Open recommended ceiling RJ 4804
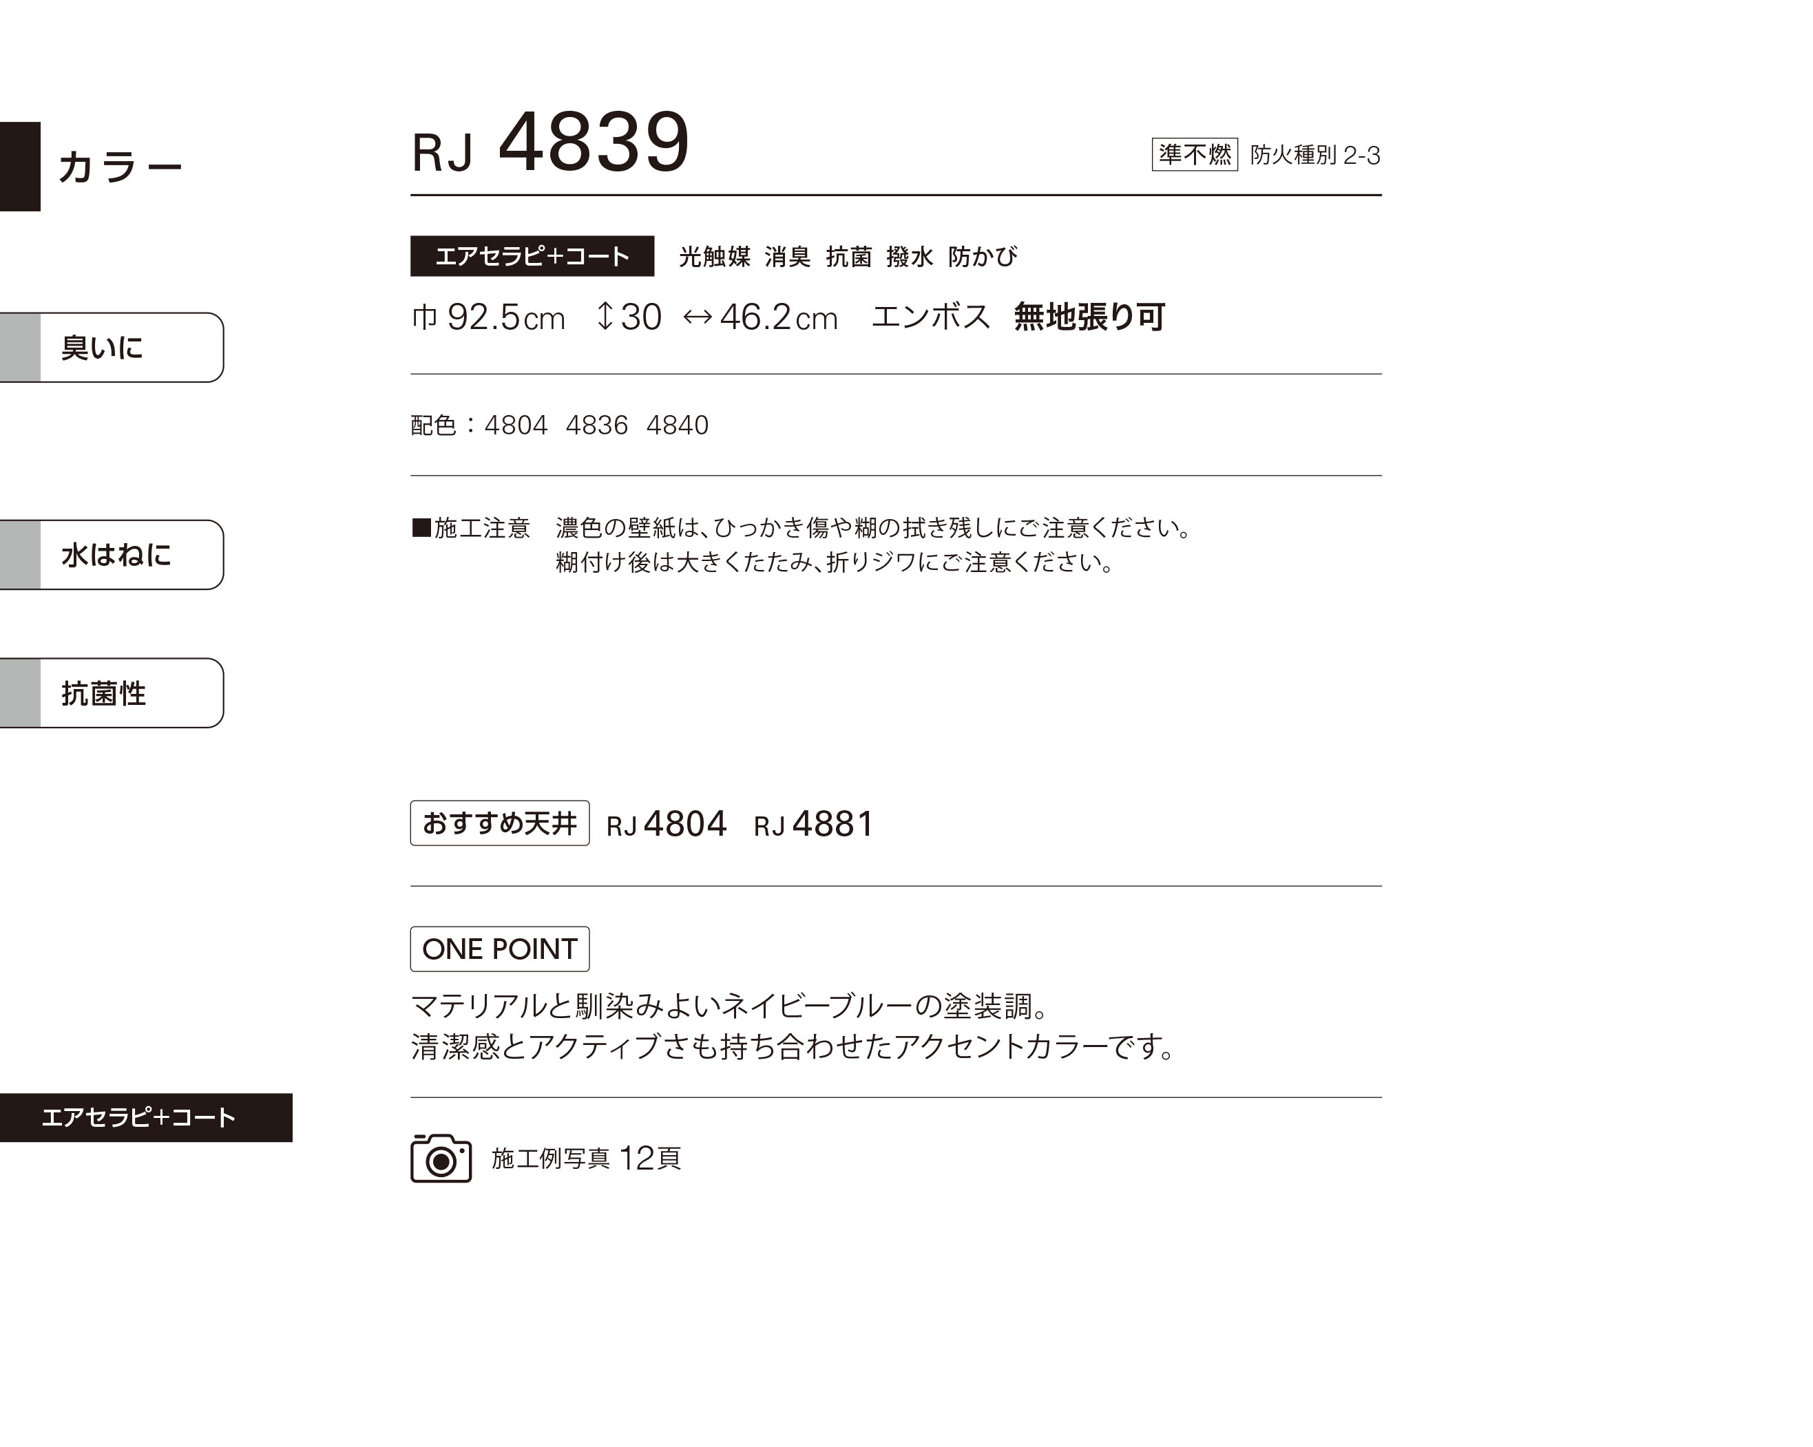Screen dimensions: 1813x1447 click(666, 824)
